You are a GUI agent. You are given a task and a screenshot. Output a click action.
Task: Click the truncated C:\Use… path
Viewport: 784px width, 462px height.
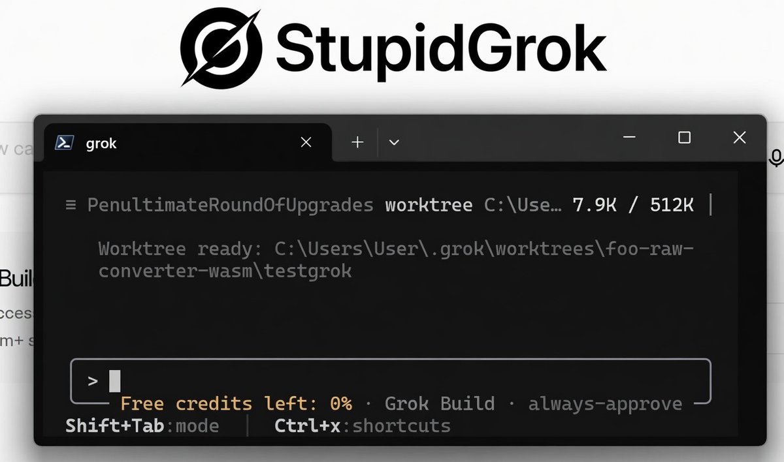[x=523, y=206]
